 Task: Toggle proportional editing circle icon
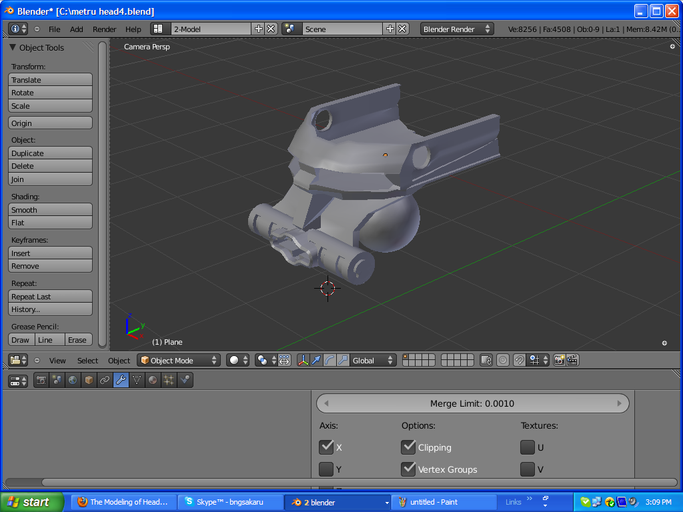[x=503, y=360]
